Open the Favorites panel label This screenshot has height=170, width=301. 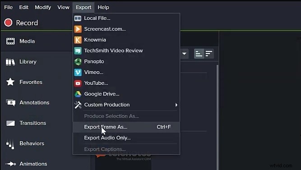[x=31, y=82]
